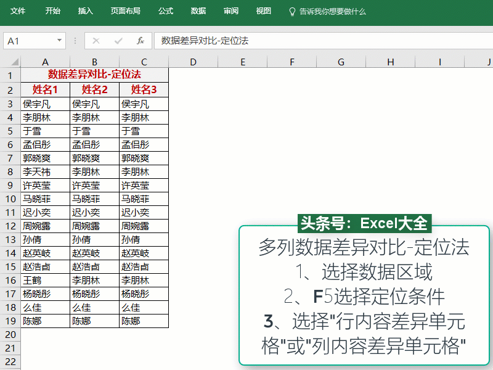Open the Insert Function dialog
Image resolution: width=493 pixels, height=370 pixels.
(140, 39)
